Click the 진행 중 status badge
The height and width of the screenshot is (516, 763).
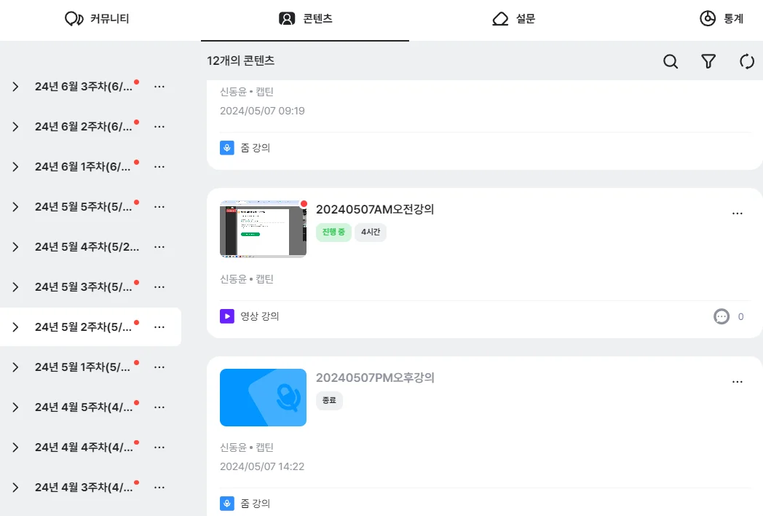[333, 232]
